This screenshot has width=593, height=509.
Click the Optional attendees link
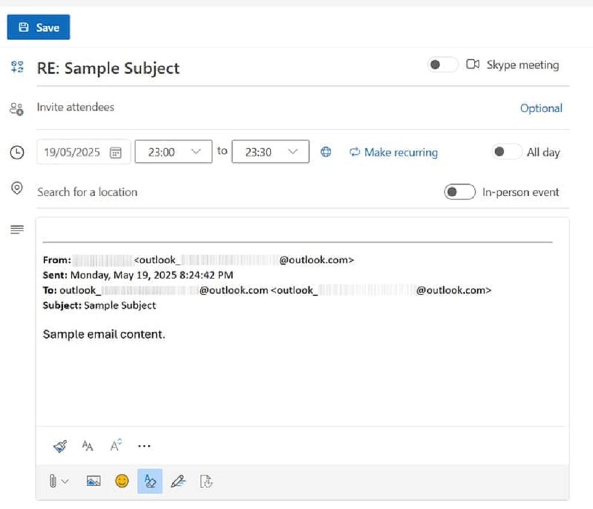tap(541, 108)
